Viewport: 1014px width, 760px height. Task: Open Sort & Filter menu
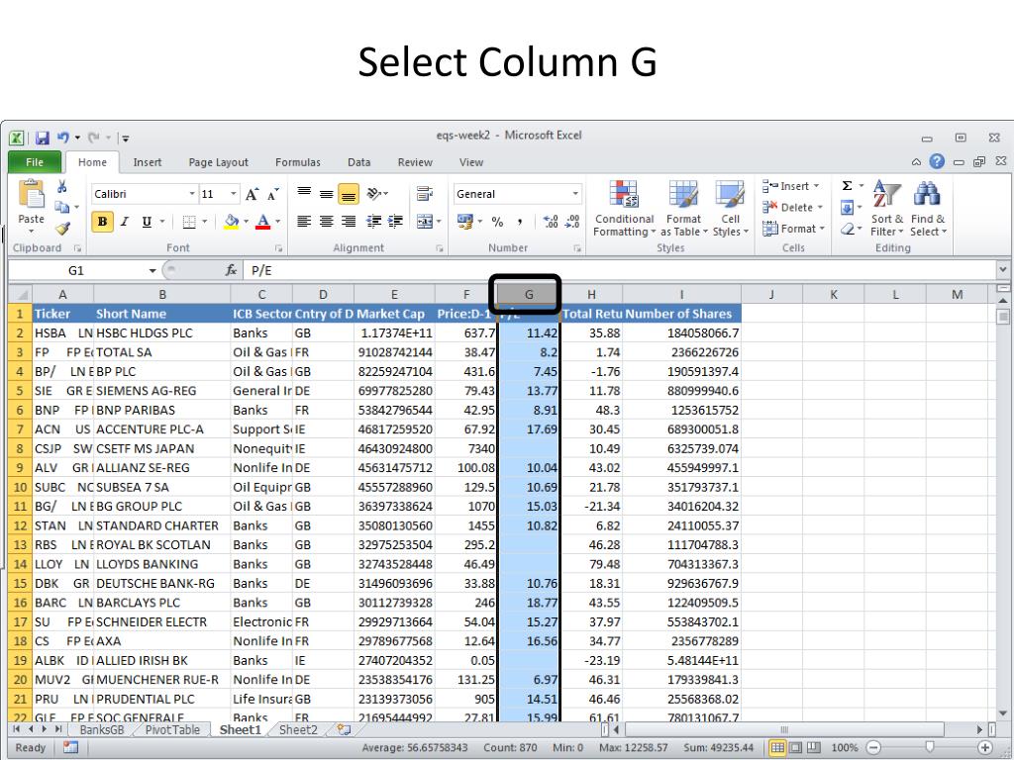[x=886, y=208]
